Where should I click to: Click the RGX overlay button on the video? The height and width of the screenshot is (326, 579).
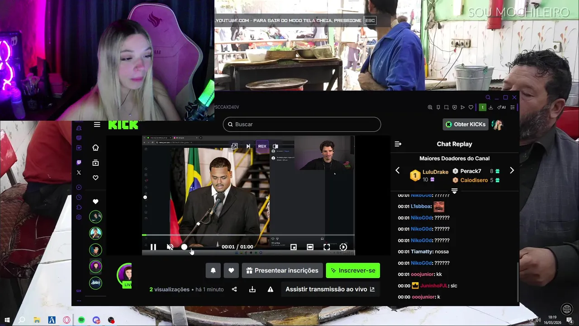pos(262,146)
